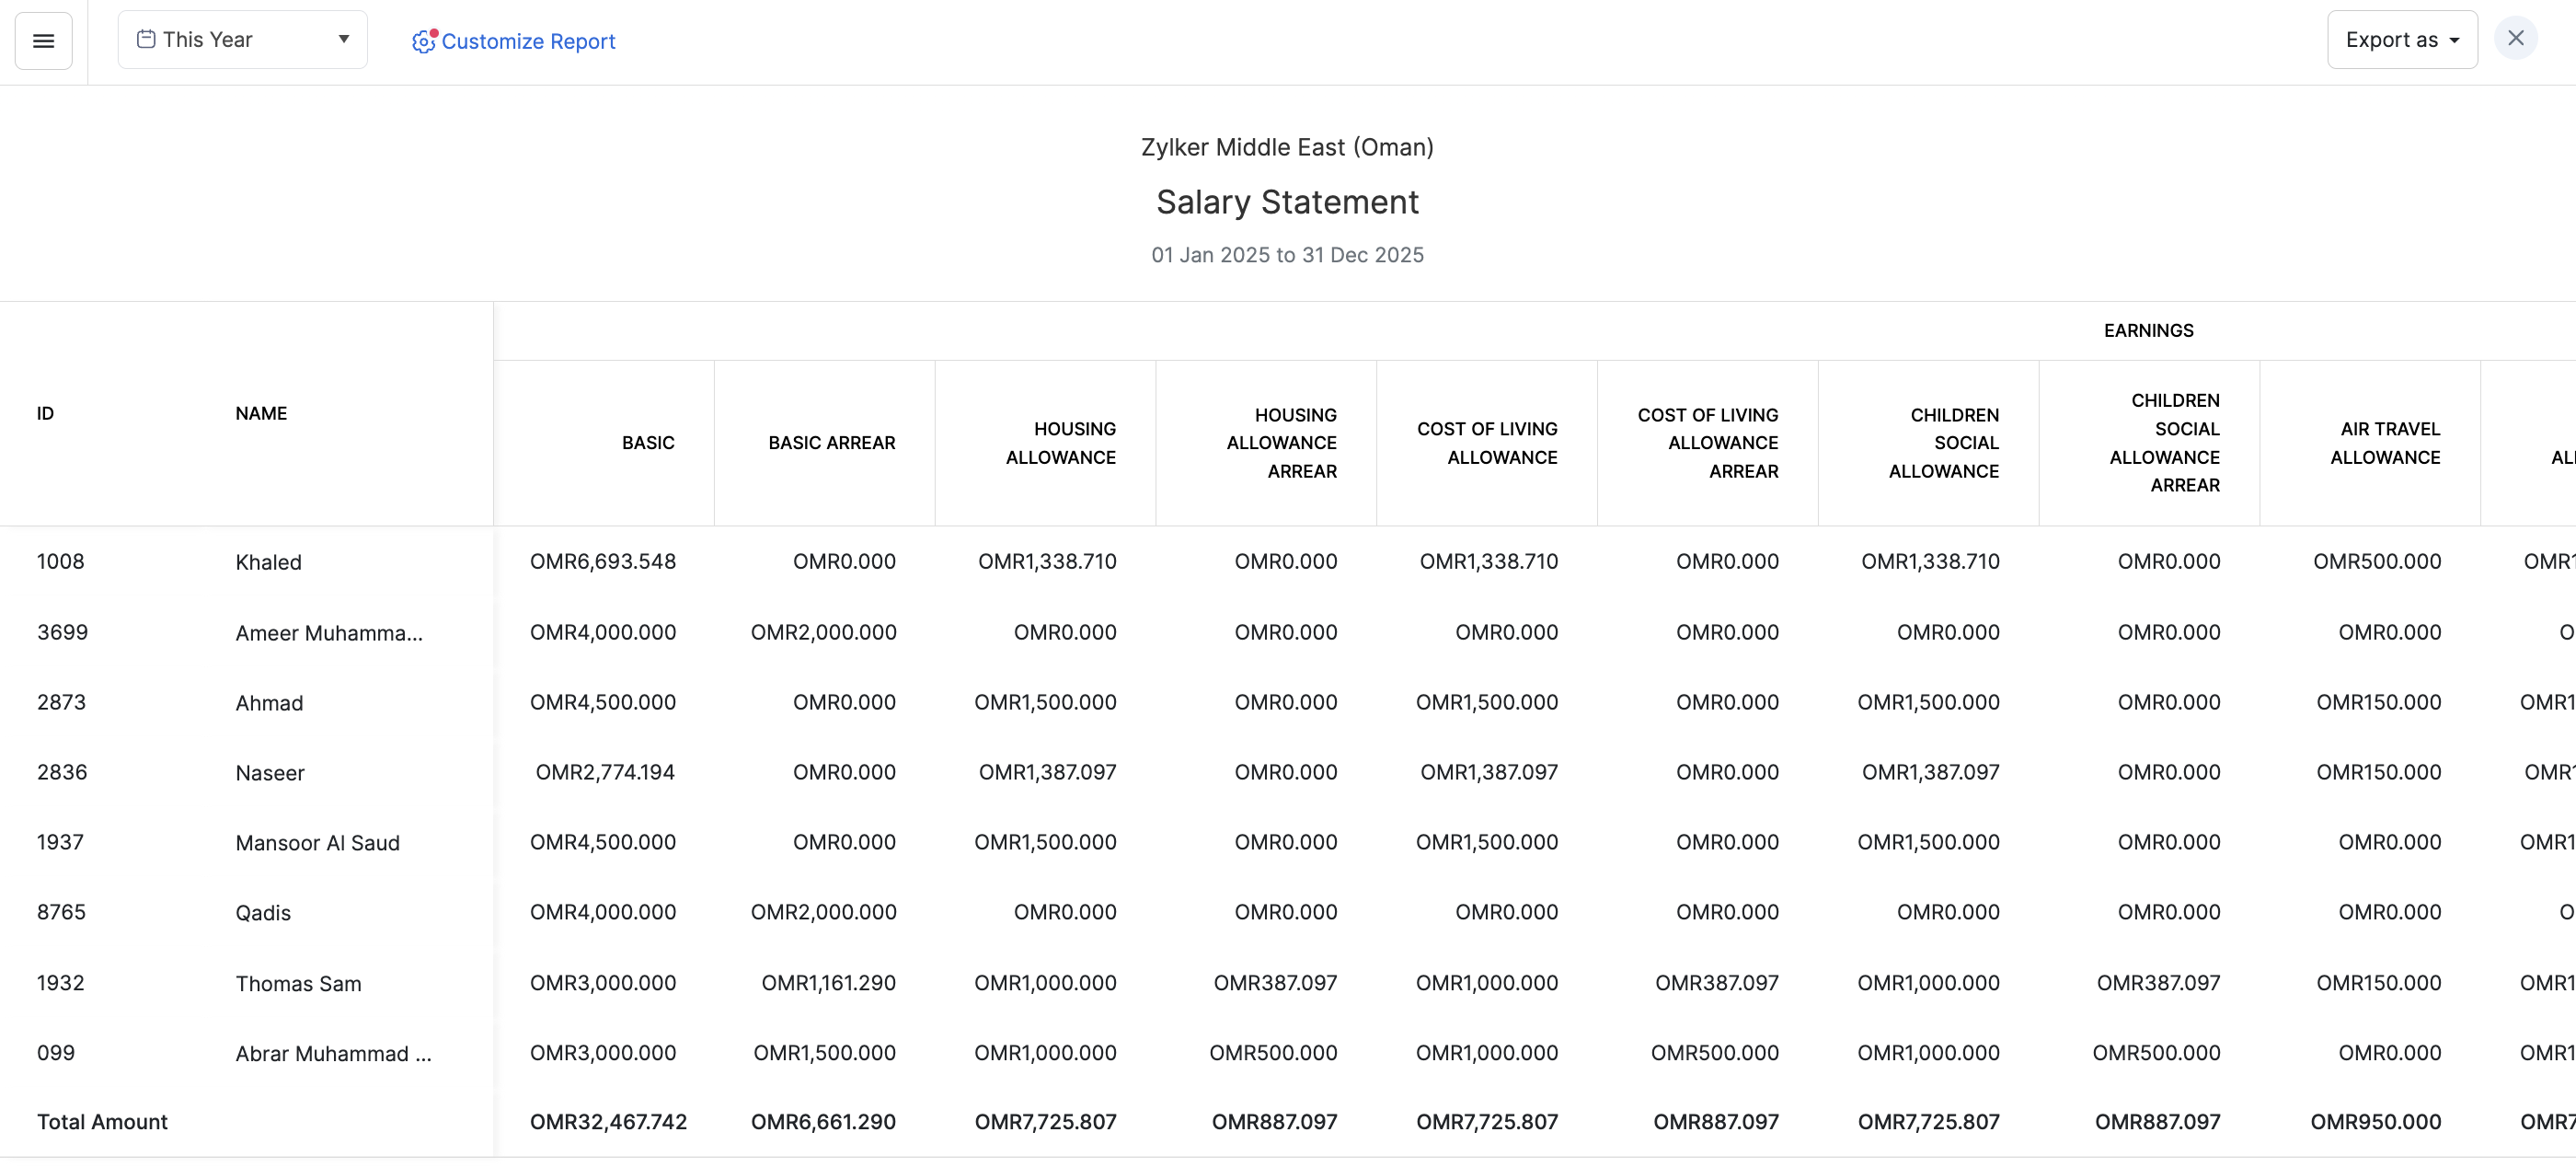Select employee Khaled row name
Screen dimensions: 2576x1167
[268, 562]
